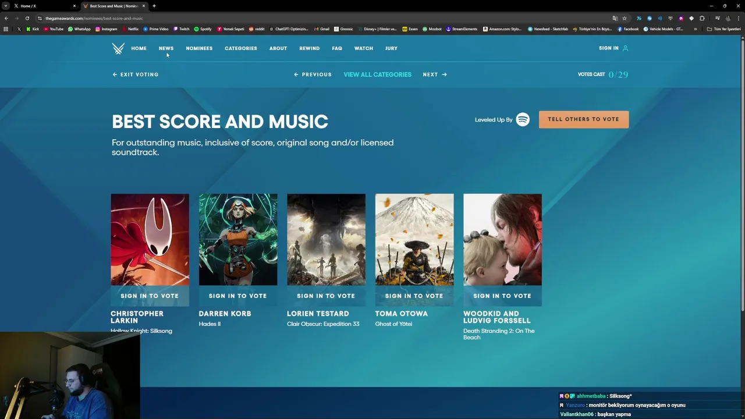745x419 pixels.
Task: Click the Spotify logo beside Leveled Up By
Action: pos(523,119)
